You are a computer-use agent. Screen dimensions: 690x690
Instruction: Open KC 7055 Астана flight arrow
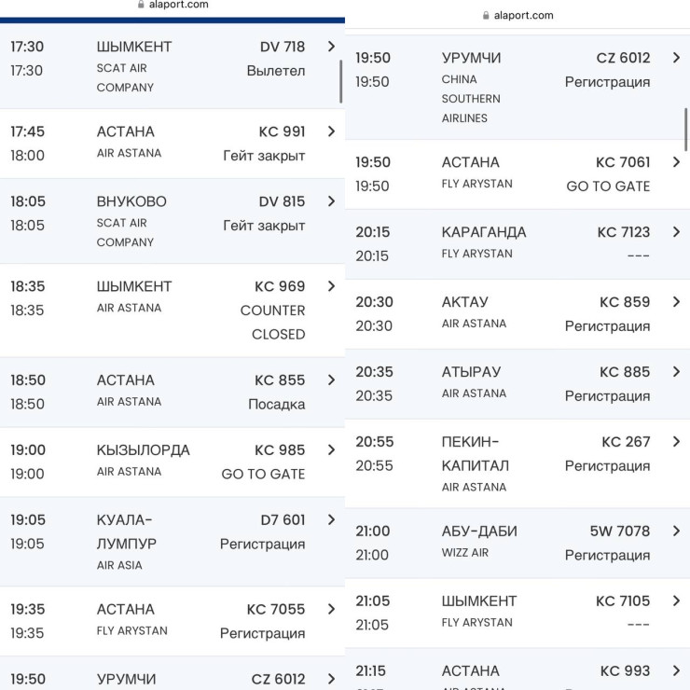(331, 609)
